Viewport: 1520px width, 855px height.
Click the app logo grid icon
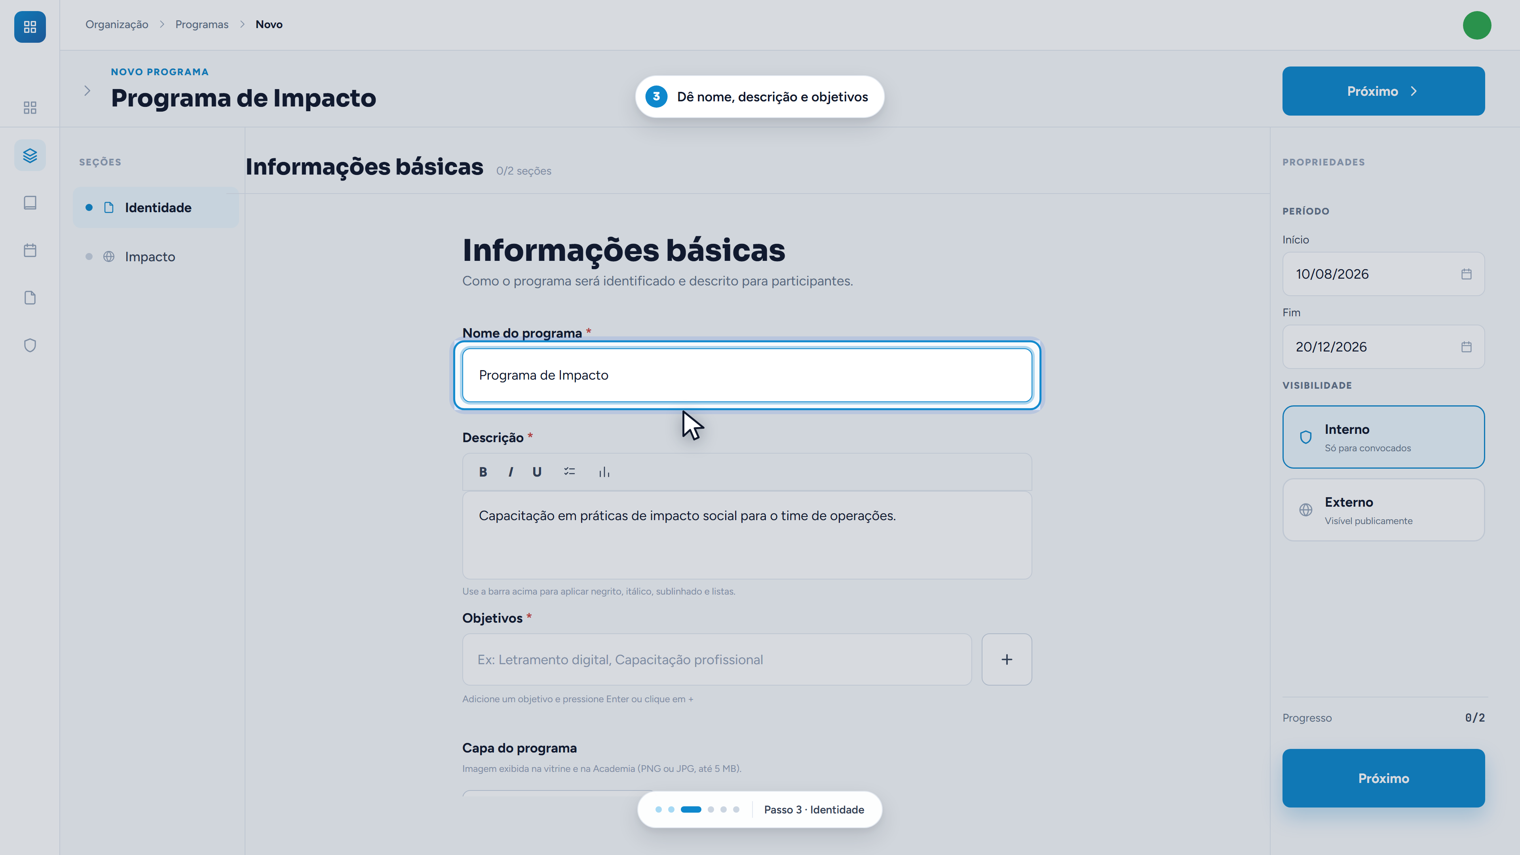point(30,27)
